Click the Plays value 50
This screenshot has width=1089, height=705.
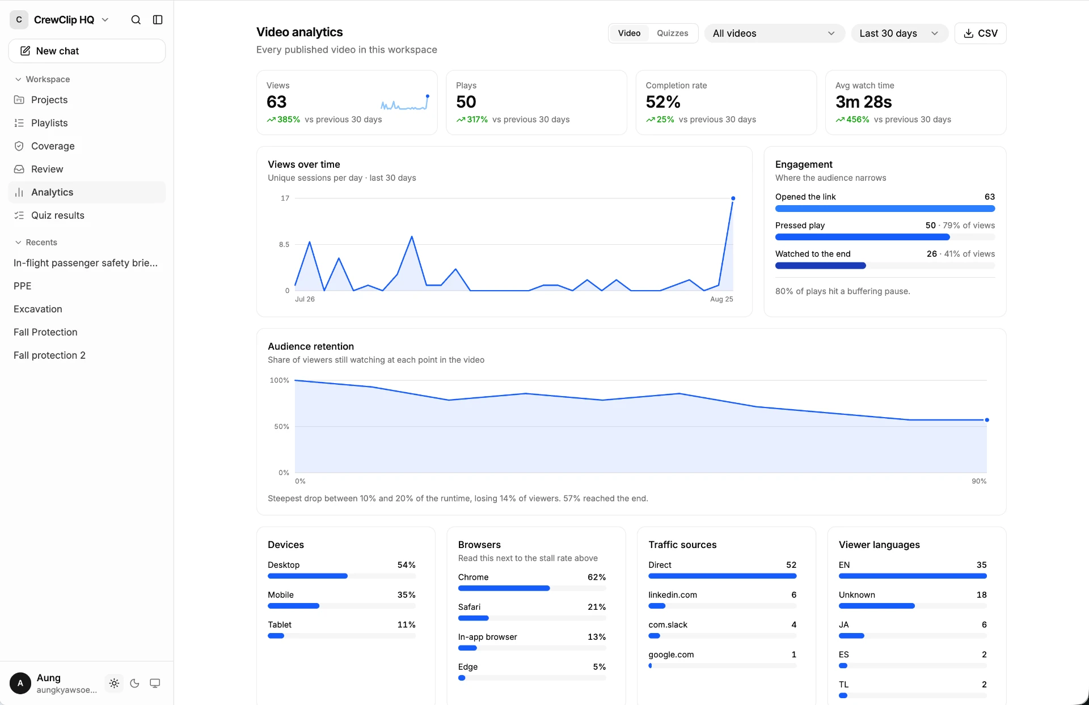pyautogui.click(x=466, y=102)
